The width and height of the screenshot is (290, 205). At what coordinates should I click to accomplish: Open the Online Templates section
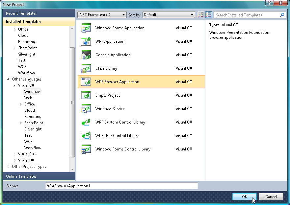pos(39,176)
